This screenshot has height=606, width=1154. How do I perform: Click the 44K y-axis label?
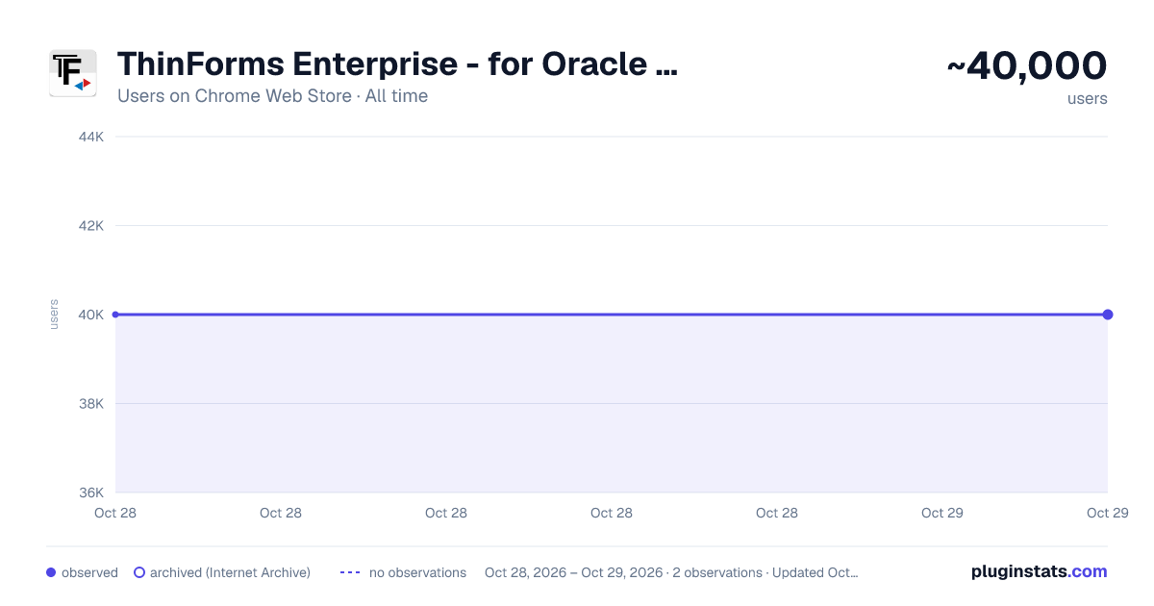click(90, 137)
